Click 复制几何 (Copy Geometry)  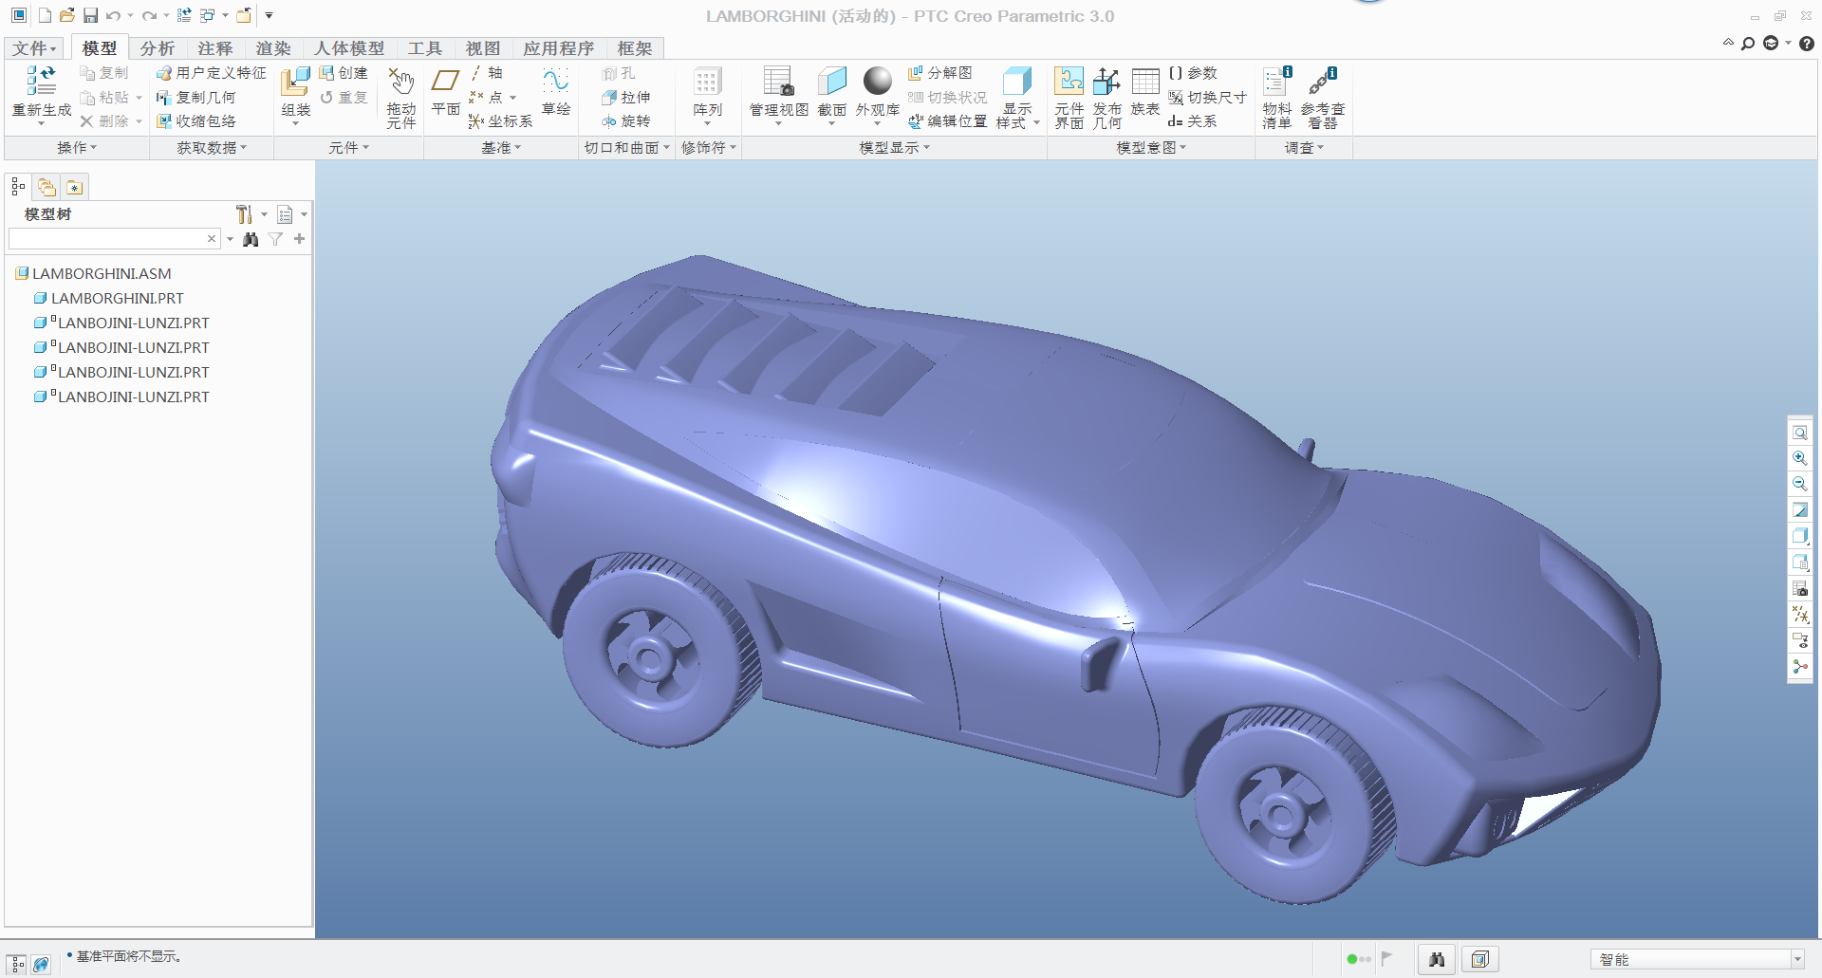(x=196, y=97)
